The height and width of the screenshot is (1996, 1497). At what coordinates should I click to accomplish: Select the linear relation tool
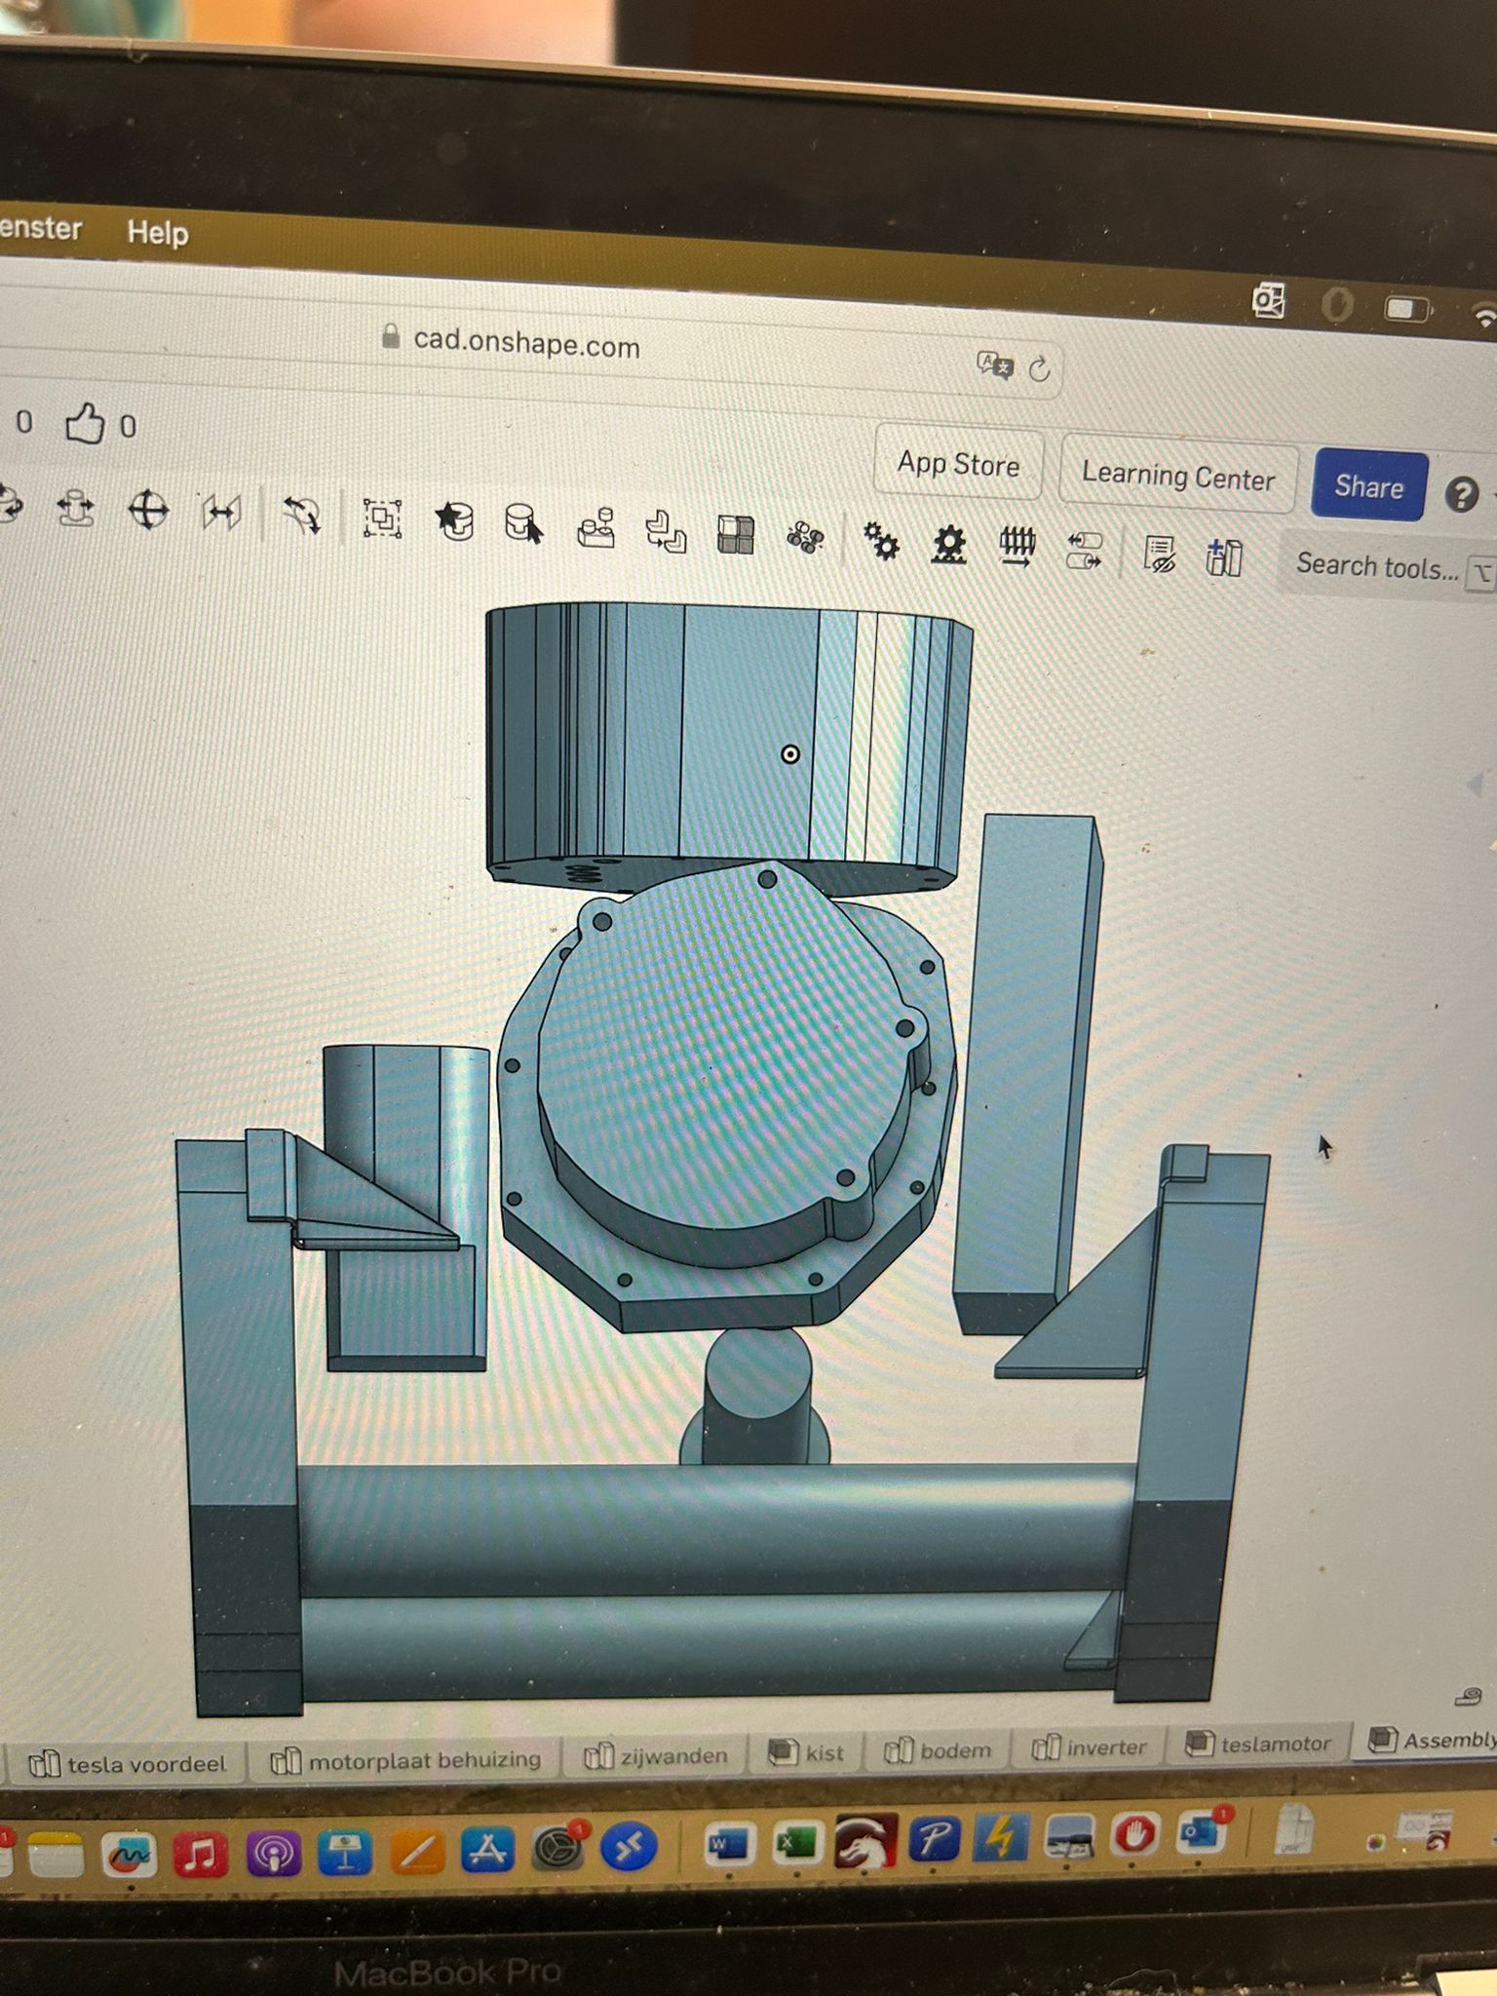(x=1084, y=552)
